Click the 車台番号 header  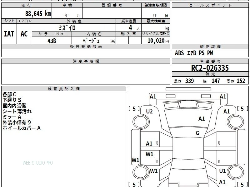(210, 61)
